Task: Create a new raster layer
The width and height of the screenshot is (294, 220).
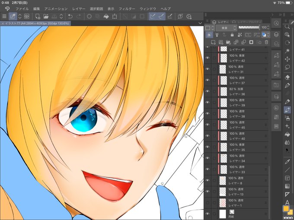Action: click(x=213, y=42)
